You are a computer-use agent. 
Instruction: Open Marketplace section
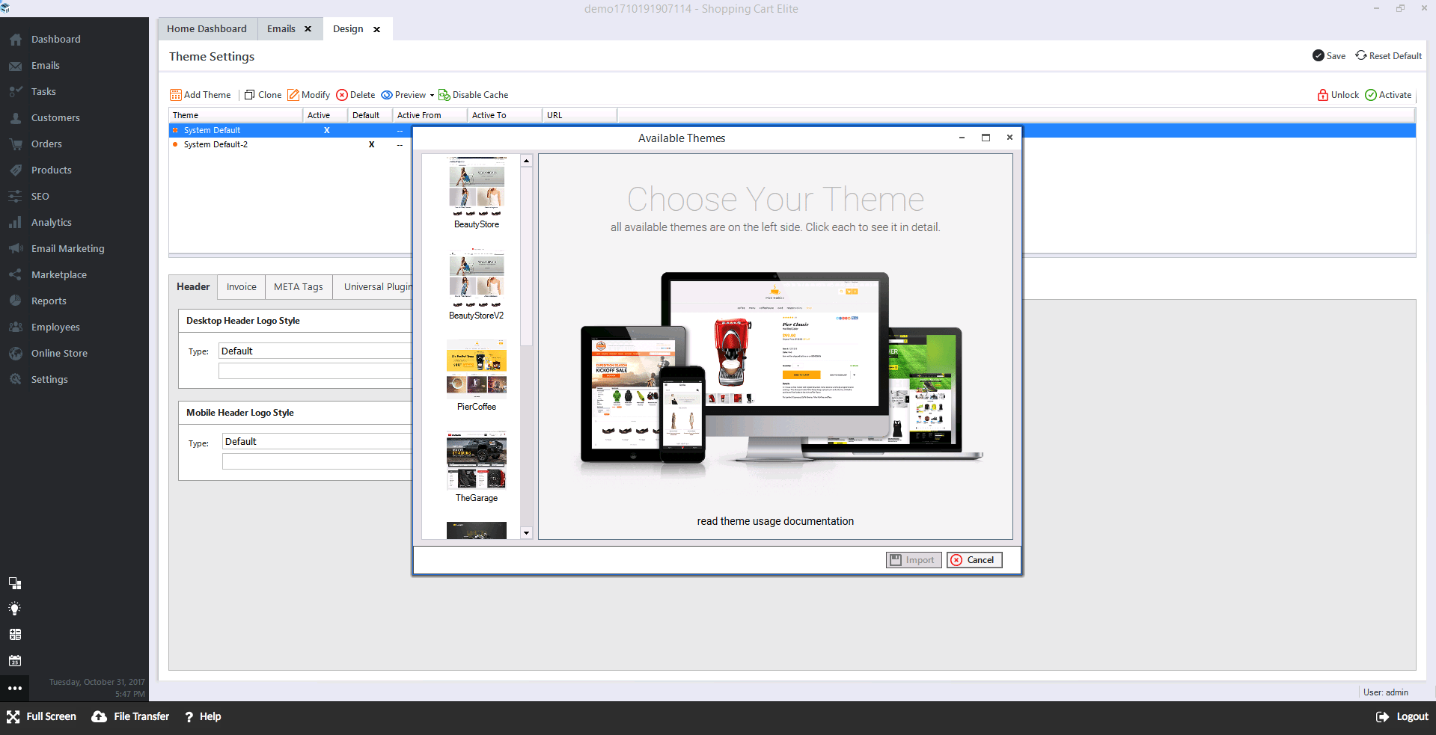tap(58, 275)
